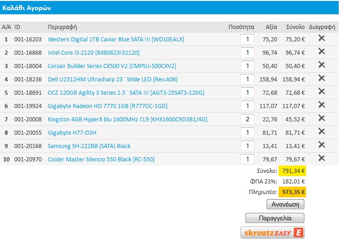Place order with the Παραγγελία button
The height and width of the screenshot is (240, 341).
(x=275, y=218)
